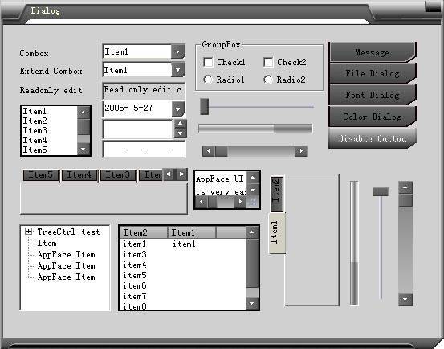Image resolution: width=444 pixels, height=349 pixels.
Task: Select the vertical Item1 tab
Action: 277,232
